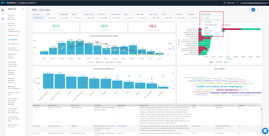Viewport: 269px width, 136px height.
Task: Click the Real Estate mentions bar
Action: coord(163,88)
